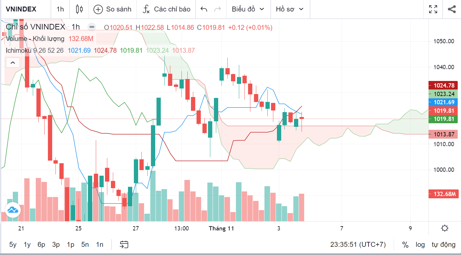Screen dimensions: 461x255
Task: Toggle percent scale mode
Action: click(405, 245)
